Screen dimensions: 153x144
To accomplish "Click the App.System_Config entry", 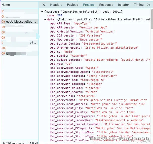I will [x=84, y=44].
